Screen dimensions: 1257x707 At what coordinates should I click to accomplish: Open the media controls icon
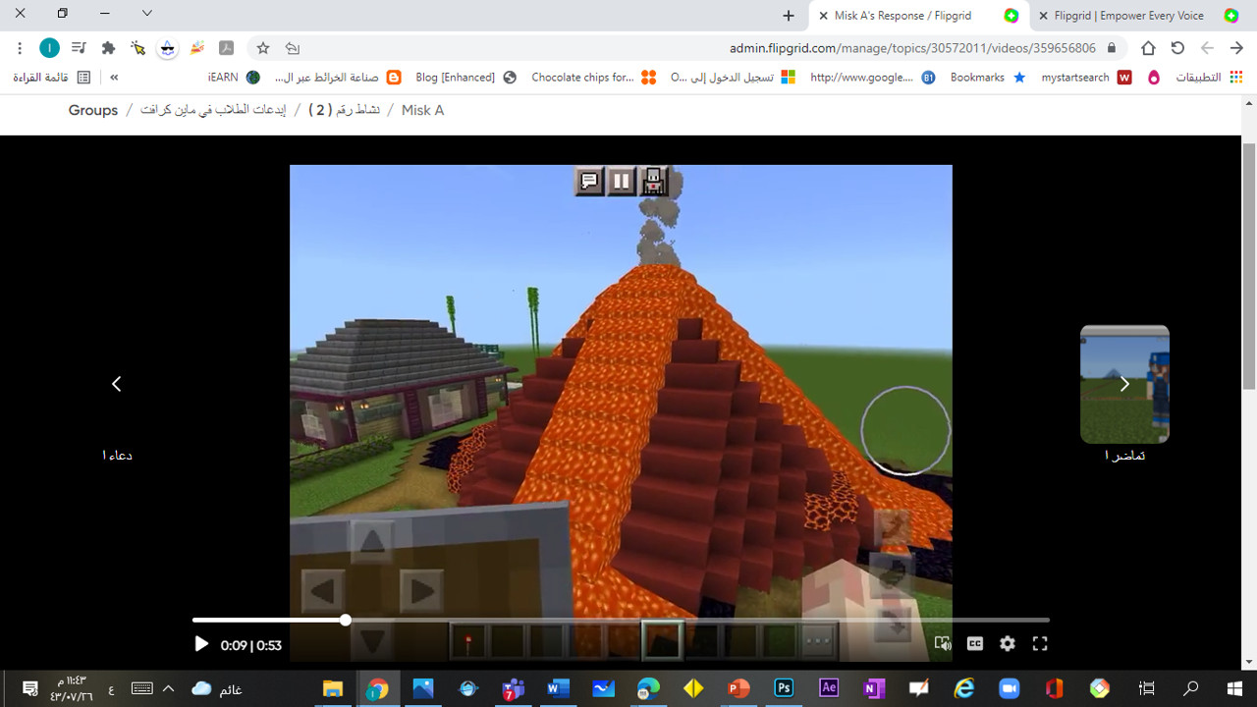click(80, 48)
